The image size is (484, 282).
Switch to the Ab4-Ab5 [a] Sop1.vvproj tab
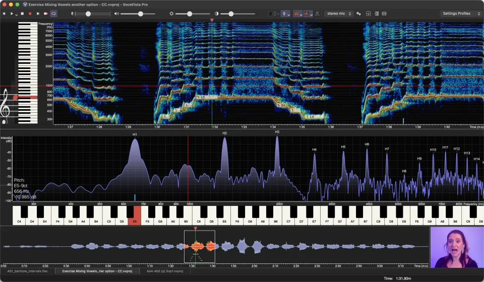click(165, 271)
